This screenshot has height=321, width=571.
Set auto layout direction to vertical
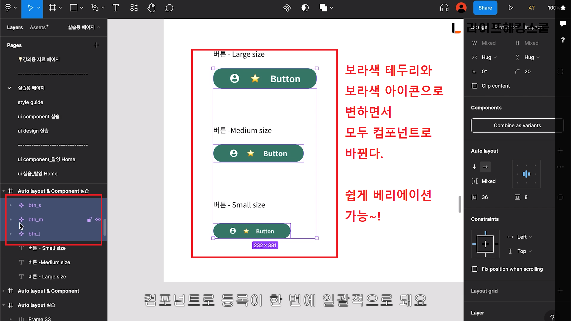(x=475, y=167)
